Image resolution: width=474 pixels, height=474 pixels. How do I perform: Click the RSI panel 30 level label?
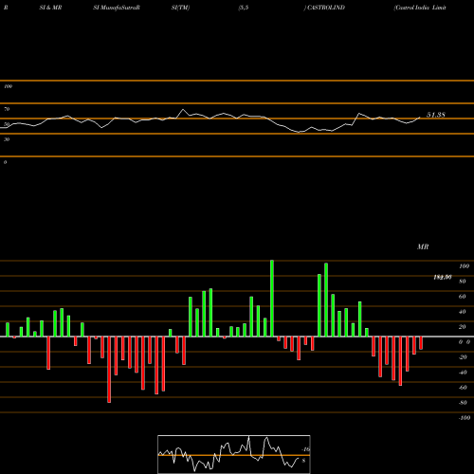pyautogui.click(x=7, y=139)
